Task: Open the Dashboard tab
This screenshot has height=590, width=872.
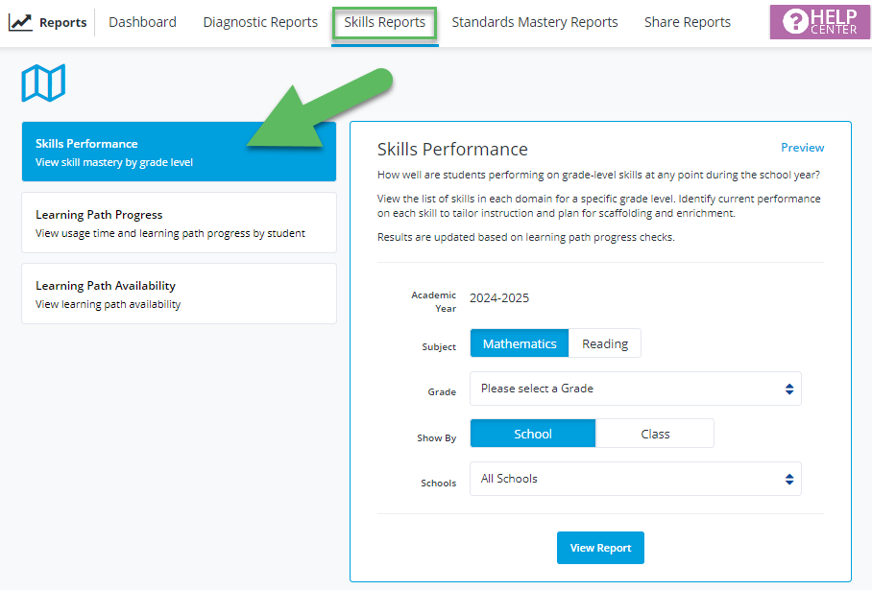Action: (x=142, y=22)
